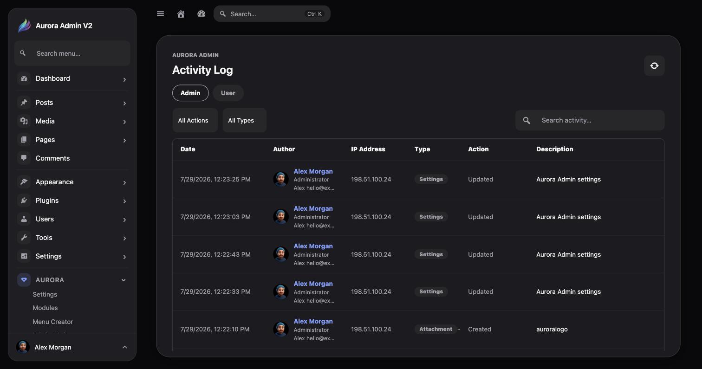The image size is (702, 369).
Task: Expand the Users menu chevron
Action: click(x=124, y=220)
